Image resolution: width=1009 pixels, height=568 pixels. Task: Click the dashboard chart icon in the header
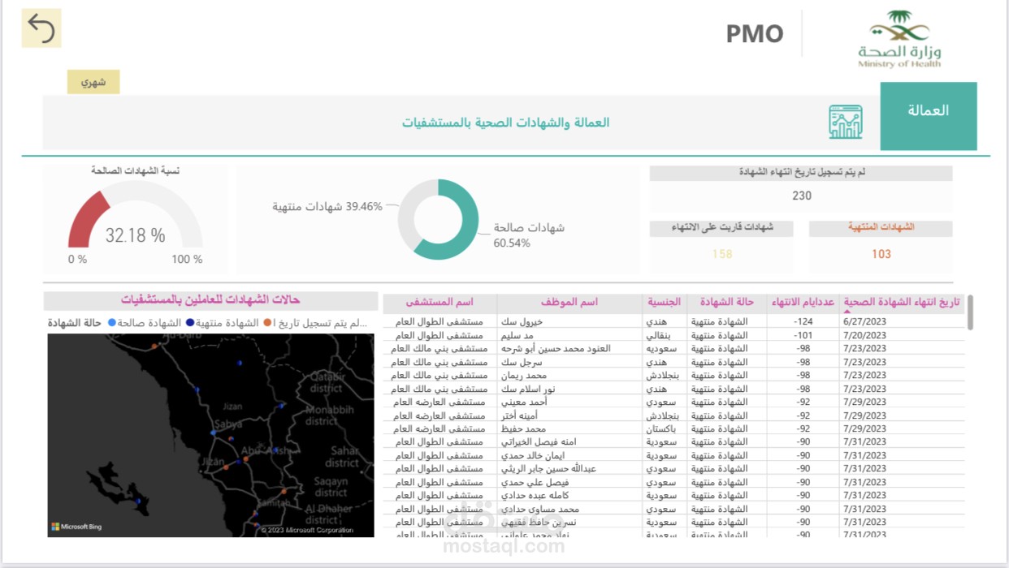[845, 122]
